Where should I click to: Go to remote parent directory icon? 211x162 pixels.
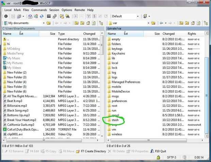tap(181, 23)
